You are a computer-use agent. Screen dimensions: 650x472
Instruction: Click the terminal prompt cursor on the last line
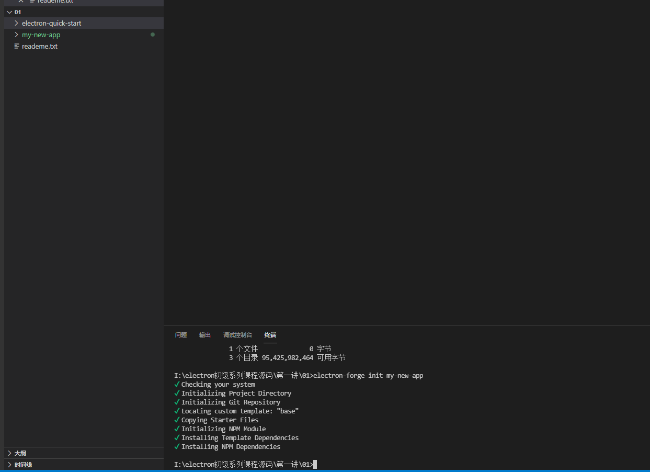point(315,464)
